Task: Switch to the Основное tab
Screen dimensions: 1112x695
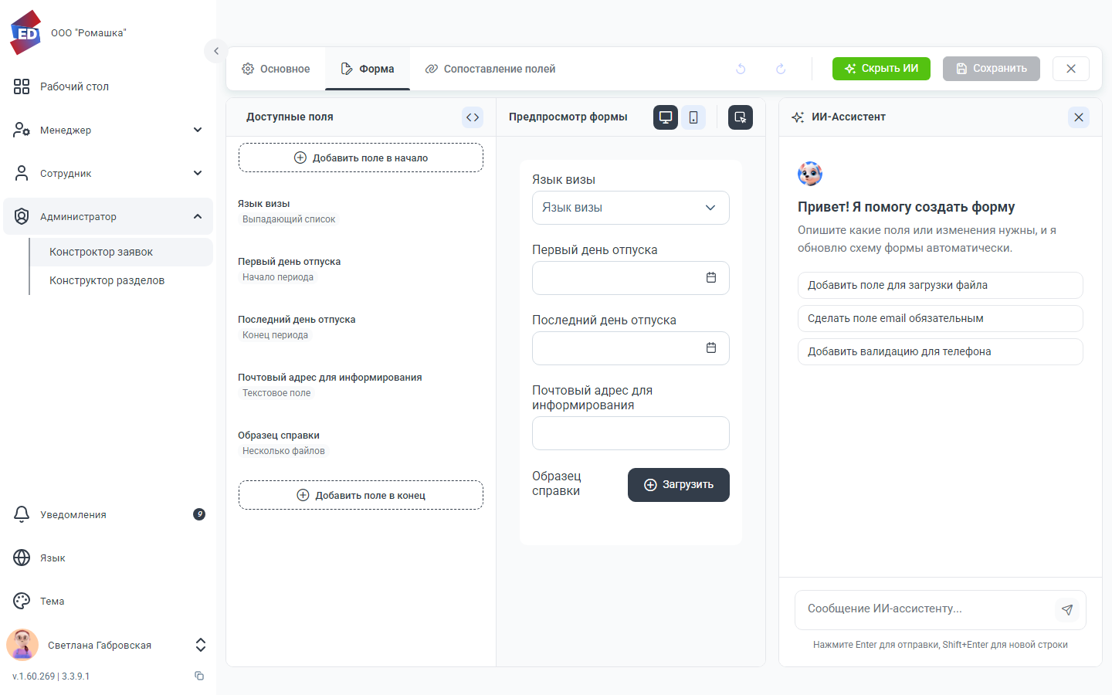Action: 276,69
